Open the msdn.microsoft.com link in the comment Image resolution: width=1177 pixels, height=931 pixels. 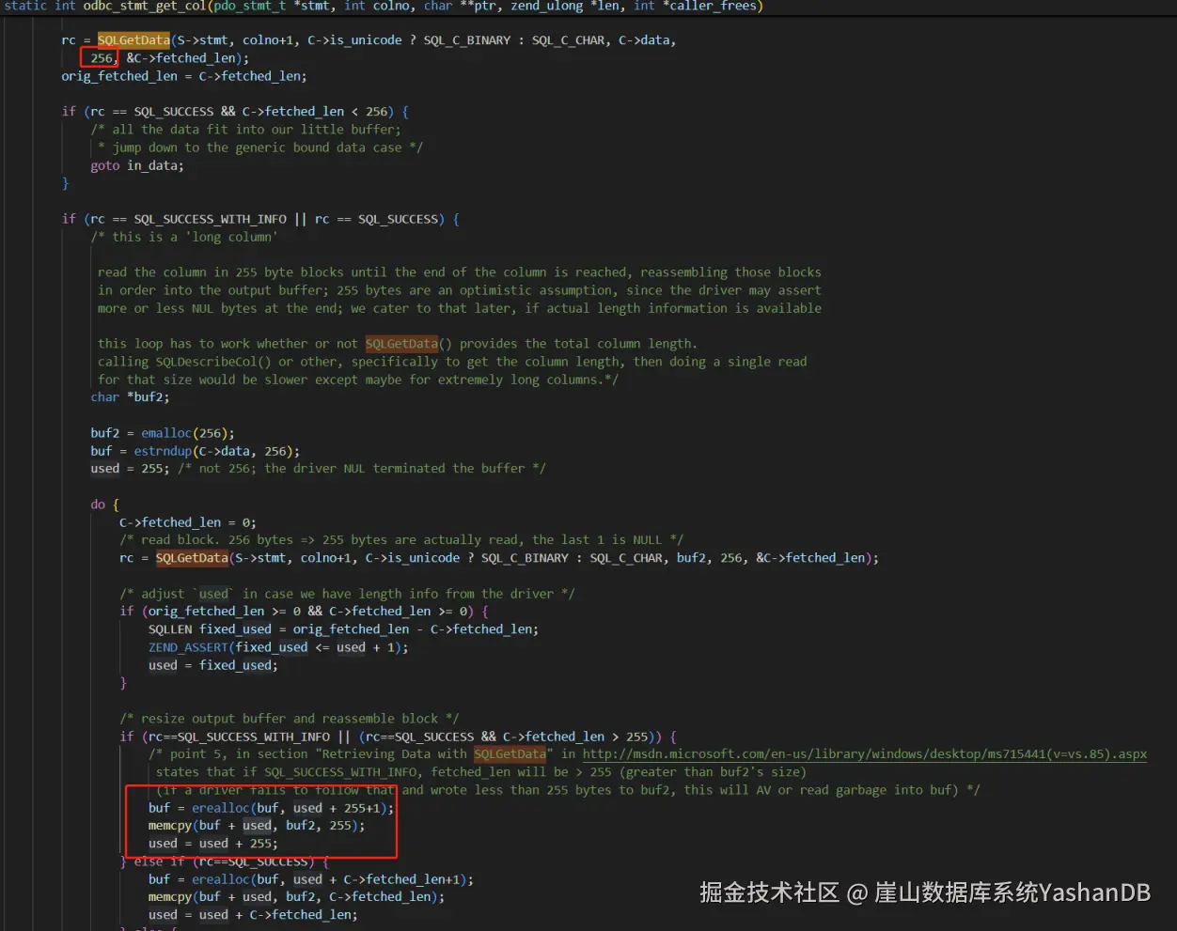click(x=864, y=754)
